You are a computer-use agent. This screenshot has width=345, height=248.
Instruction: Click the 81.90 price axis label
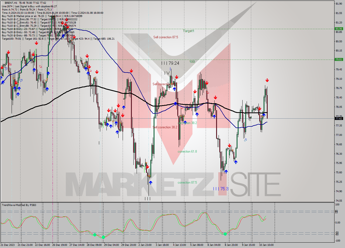pos(339,4)
